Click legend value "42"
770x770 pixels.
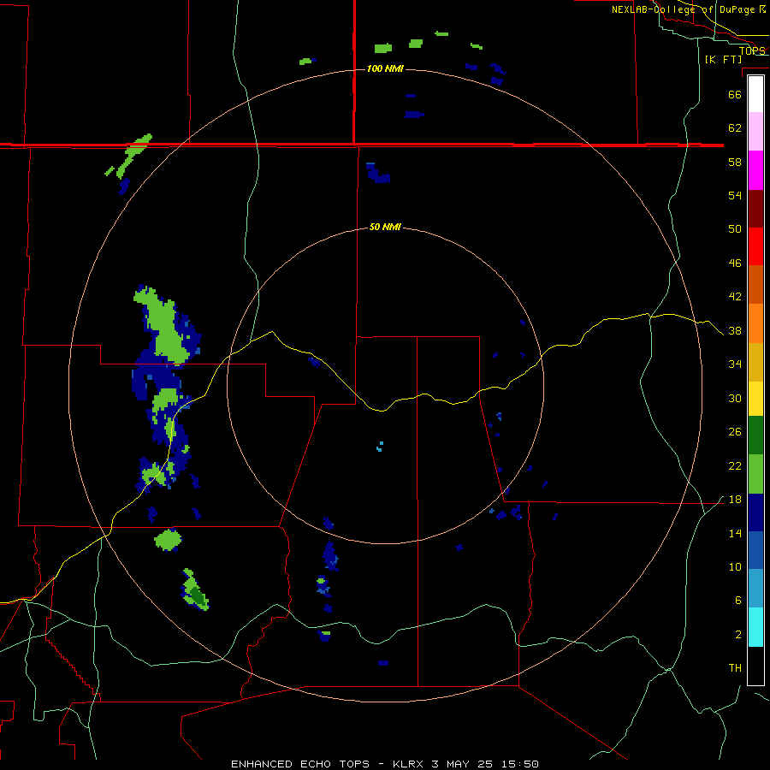(735, 297)
